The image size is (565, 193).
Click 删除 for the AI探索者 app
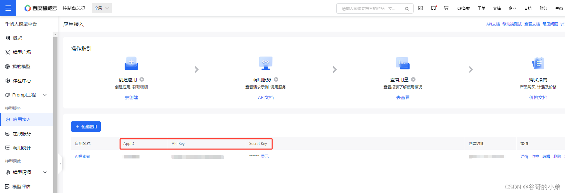(557, 157)
